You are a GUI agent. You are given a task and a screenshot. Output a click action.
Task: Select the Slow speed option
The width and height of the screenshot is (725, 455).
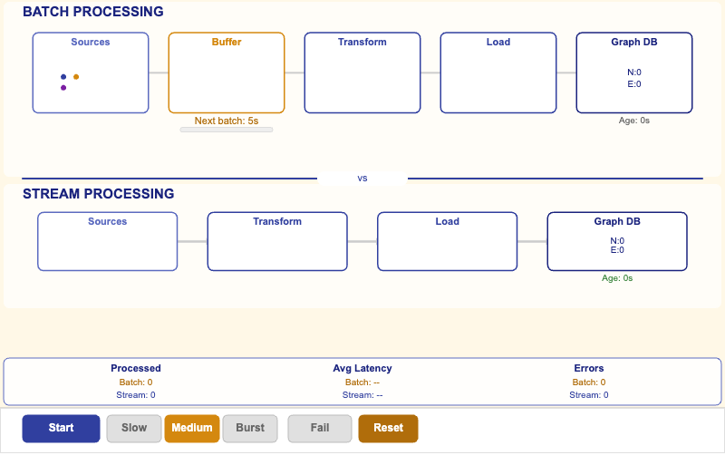(x=134, y=428)
